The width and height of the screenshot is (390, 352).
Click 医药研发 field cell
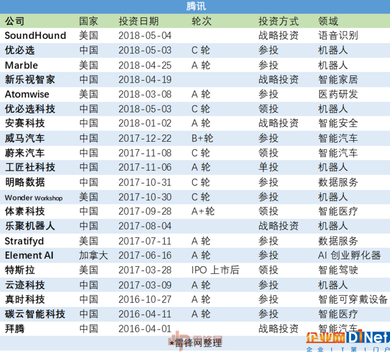pos(338,94)
